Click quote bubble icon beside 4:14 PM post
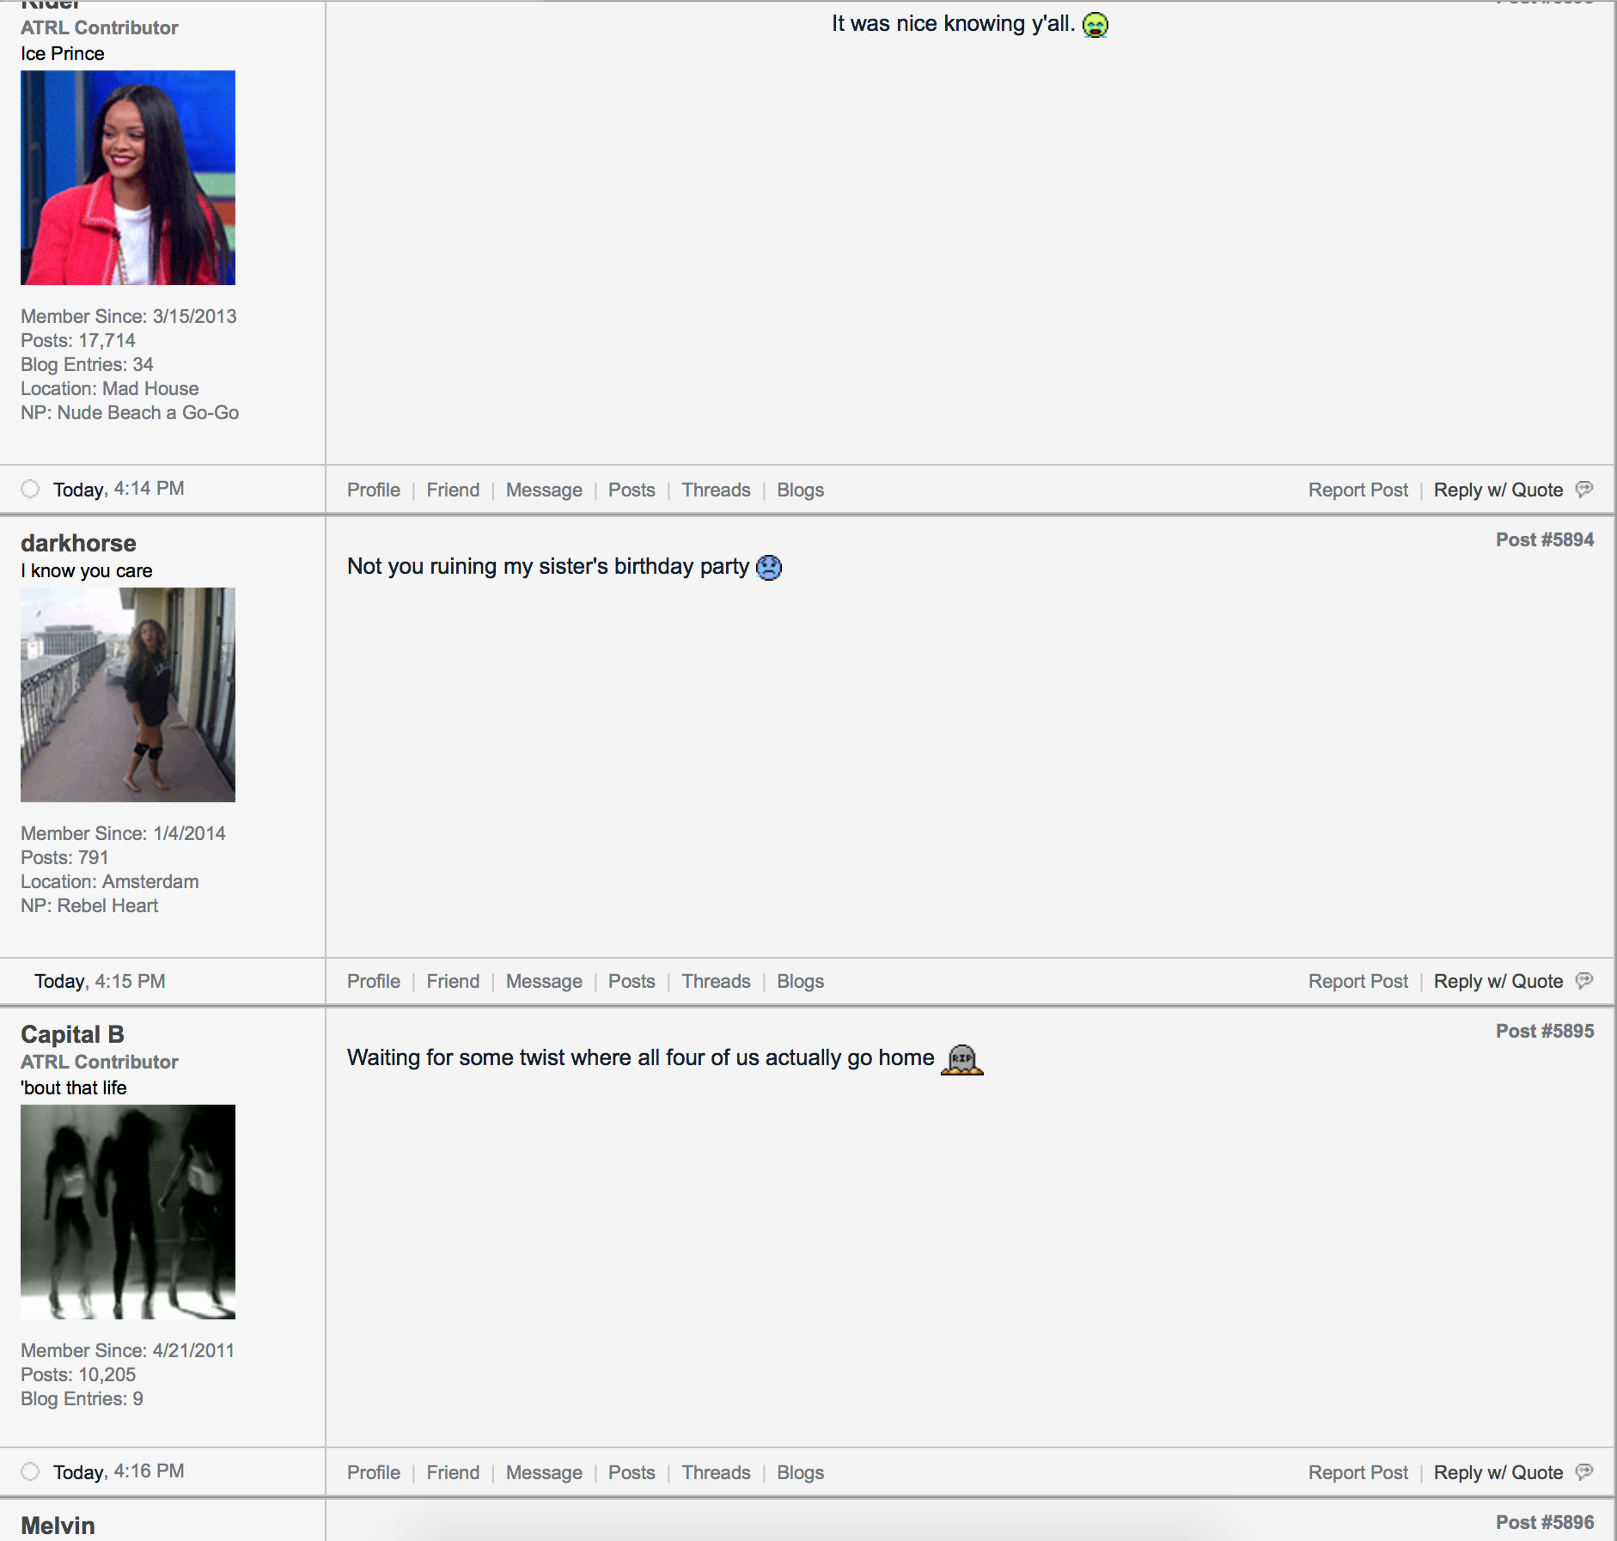The height and width of the screenshot is (1541, 1617). [x=1584, y=489]
